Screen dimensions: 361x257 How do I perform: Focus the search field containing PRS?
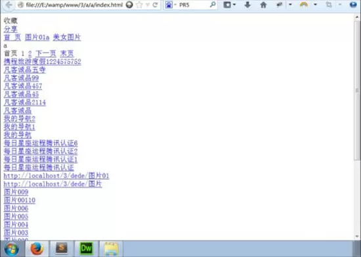(x=194, y=5)
